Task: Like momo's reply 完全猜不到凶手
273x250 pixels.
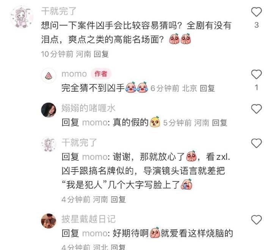Action: 256,74
